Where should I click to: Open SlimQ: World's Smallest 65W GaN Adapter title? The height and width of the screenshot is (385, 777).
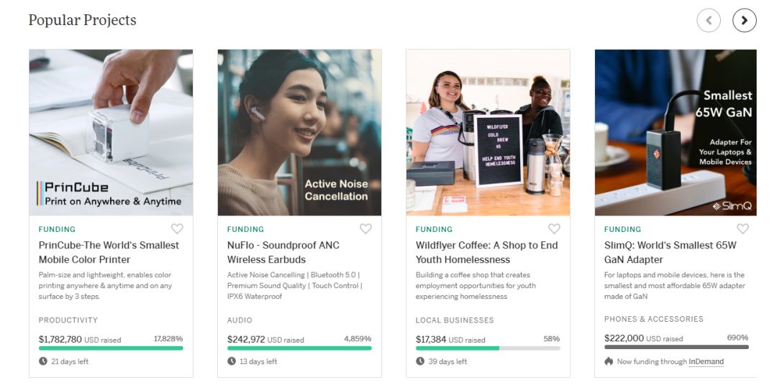click(670, 252)
